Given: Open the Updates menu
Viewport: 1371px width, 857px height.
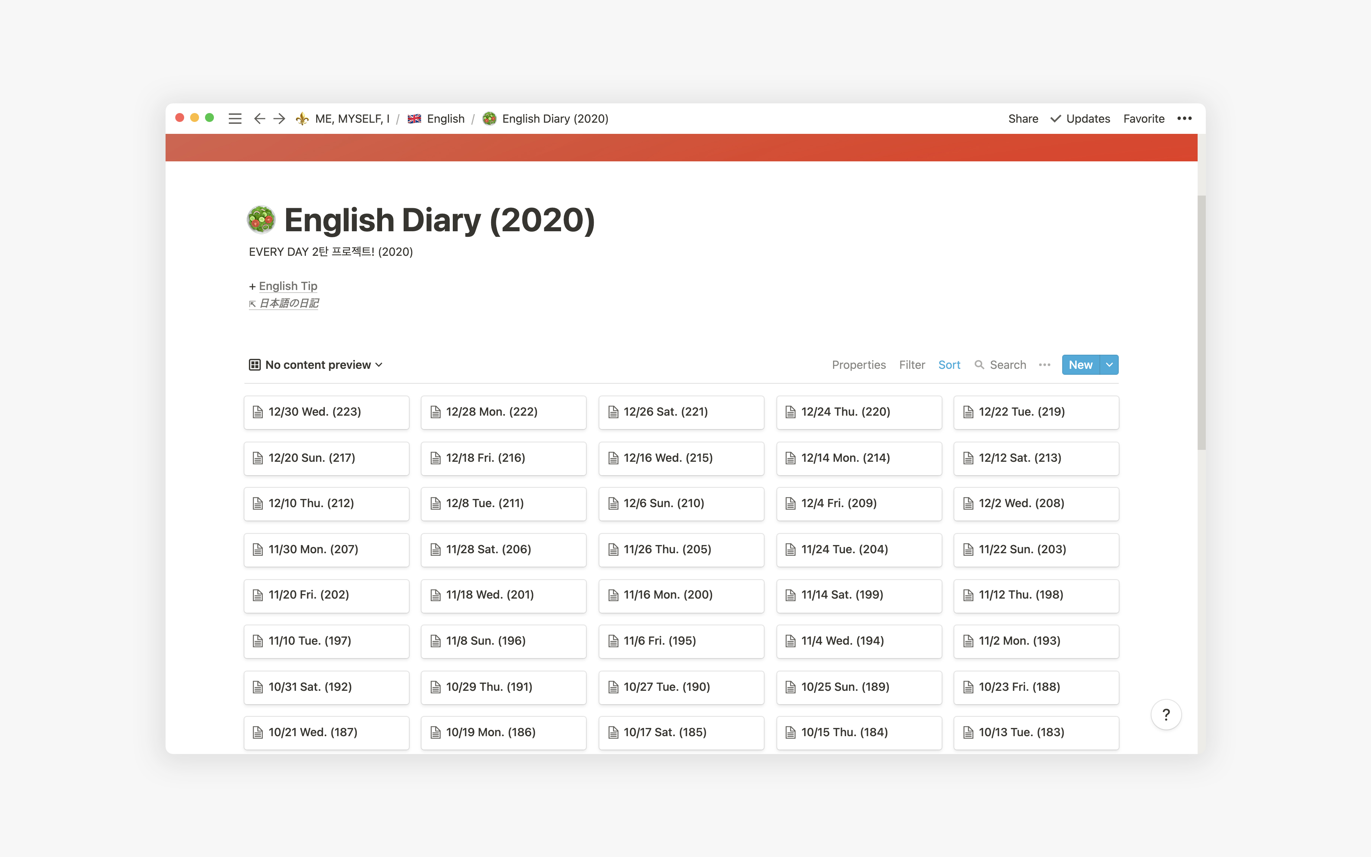Looking at the screenshot, I should point(1080,119).
